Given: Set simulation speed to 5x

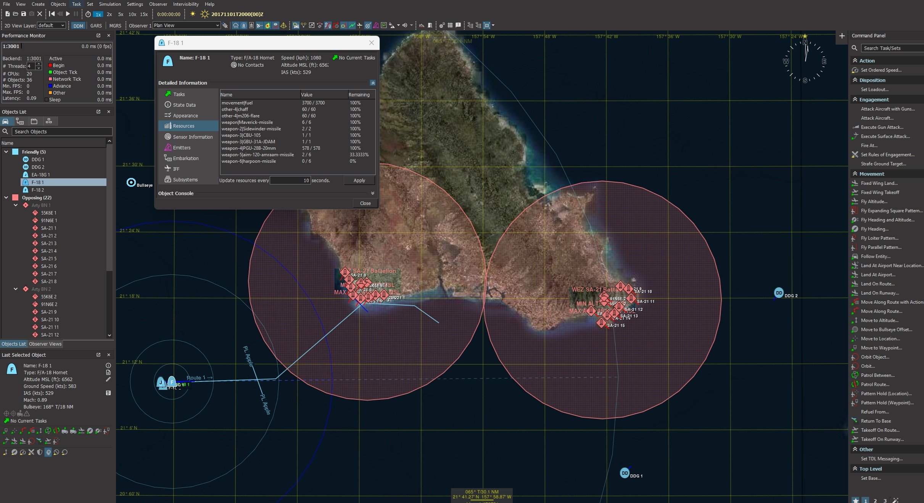Looking at the screenshot, I should 121,14.
